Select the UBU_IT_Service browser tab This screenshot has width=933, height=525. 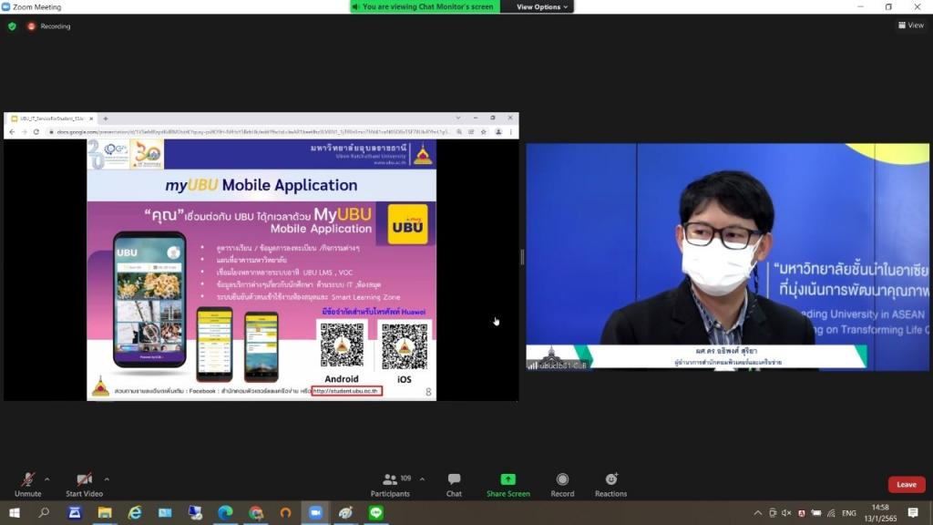(x=50, y=118)
